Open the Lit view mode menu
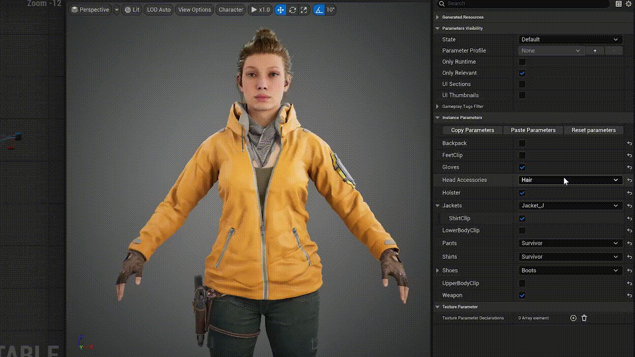 (132, 9)
